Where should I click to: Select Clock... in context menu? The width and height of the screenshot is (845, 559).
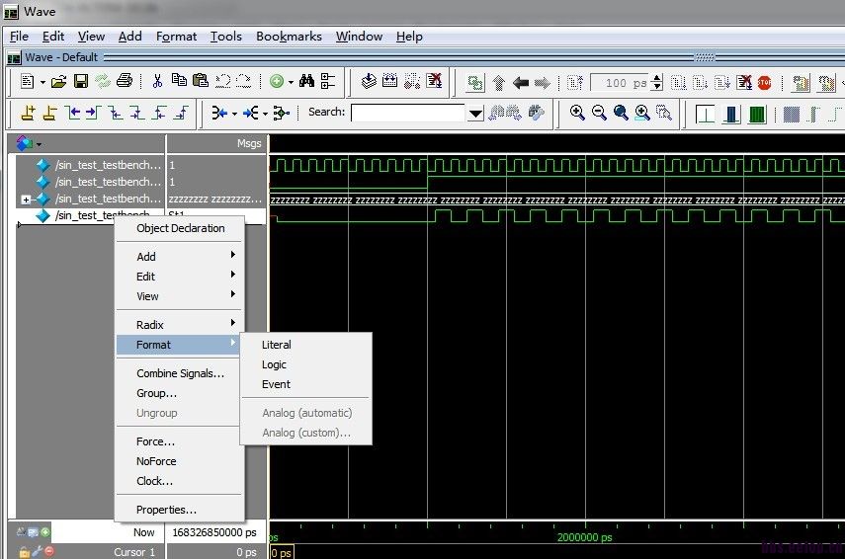coord(180,481)
